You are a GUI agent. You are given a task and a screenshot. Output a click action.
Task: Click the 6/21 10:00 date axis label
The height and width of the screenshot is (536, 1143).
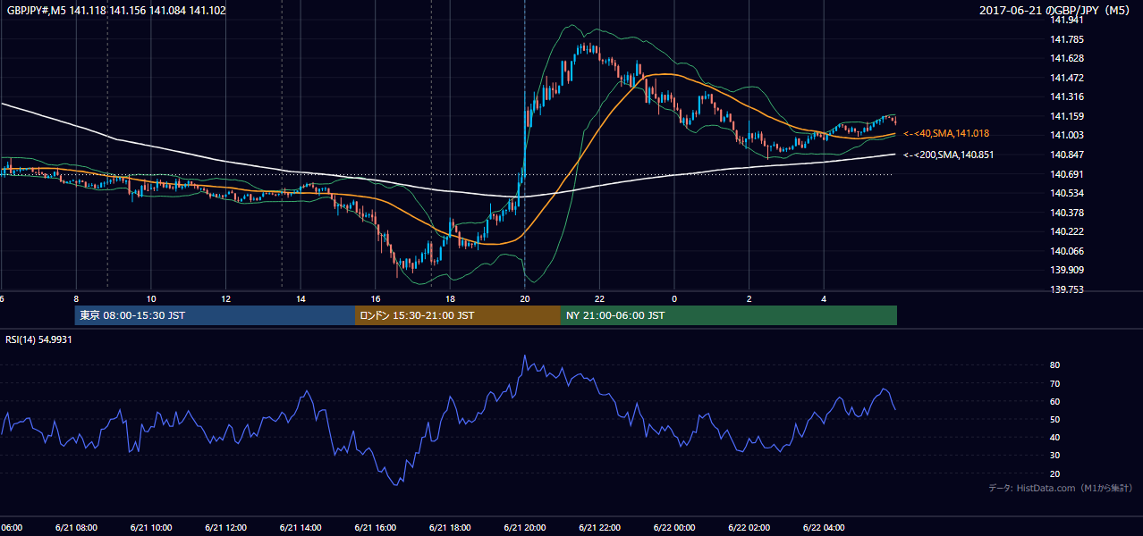coord(151,527)
